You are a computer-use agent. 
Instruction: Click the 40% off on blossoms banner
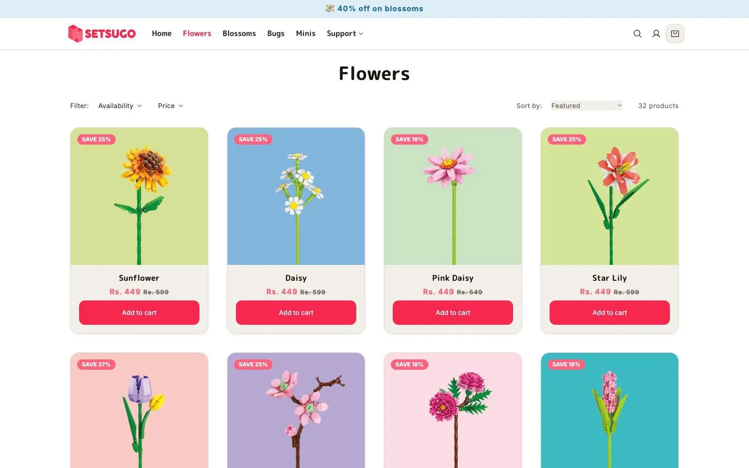click(374, 8)
